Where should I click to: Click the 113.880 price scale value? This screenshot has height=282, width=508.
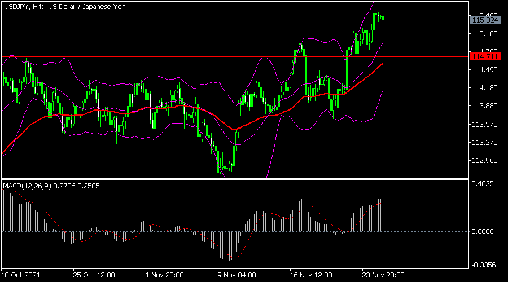pos(485,106)
